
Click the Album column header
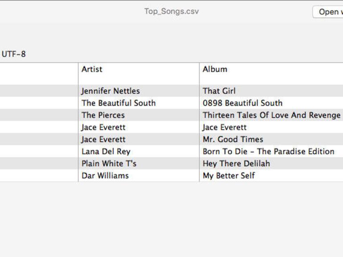[x=215, y=69]
